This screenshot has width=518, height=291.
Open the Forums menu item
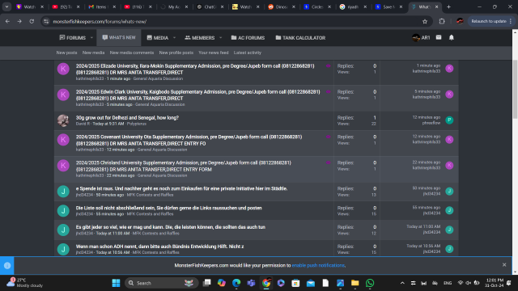(x=72, y=38)
